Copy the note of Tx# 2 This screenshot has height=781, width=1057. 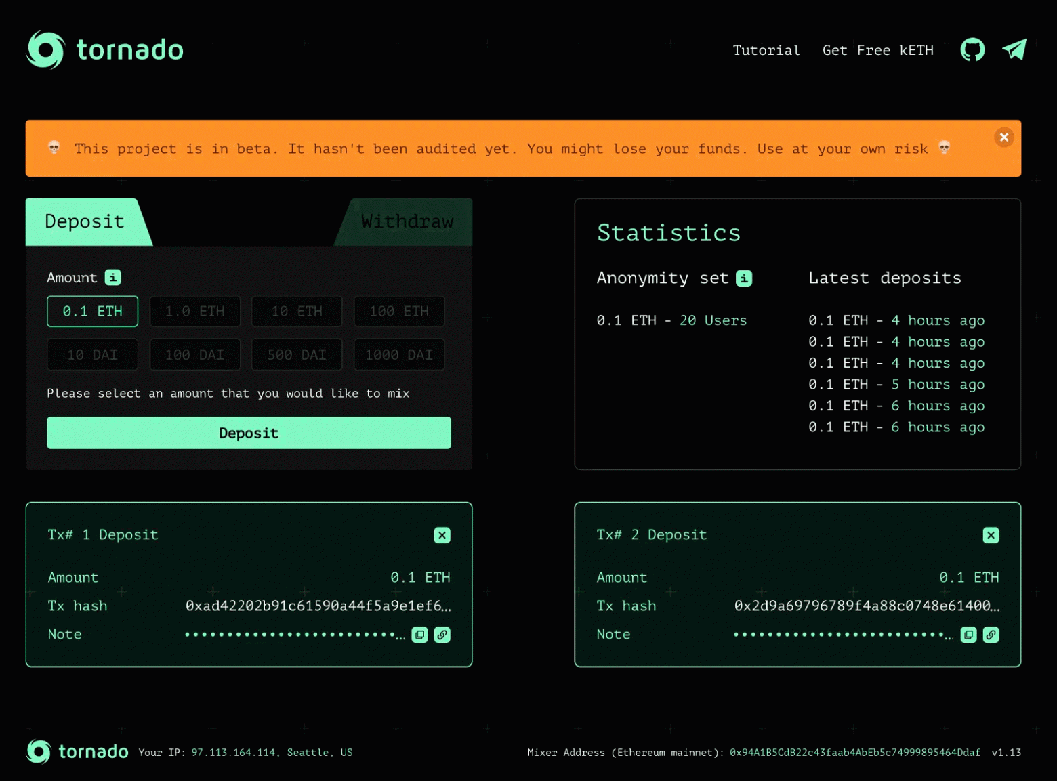(969, 635)
